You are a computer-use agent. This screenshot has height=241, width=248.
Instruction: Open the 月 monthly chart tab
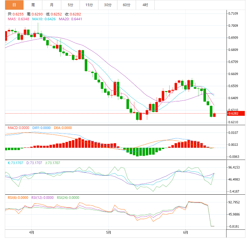(52, 5)
